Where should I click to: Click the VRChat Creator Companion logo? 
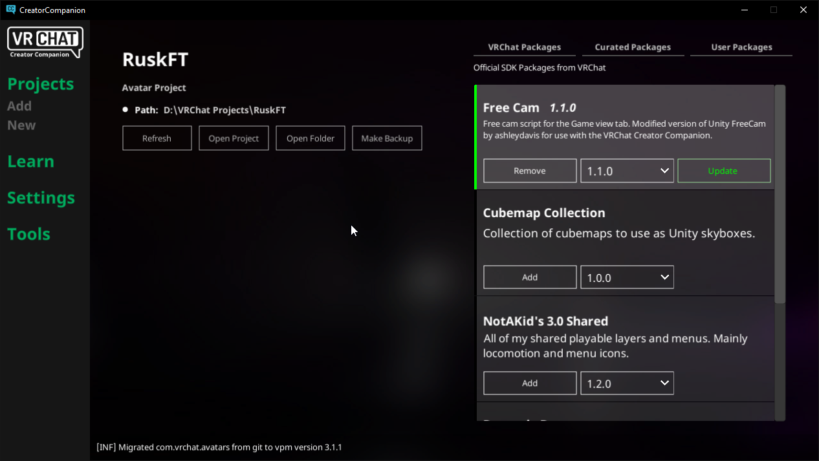45,43
